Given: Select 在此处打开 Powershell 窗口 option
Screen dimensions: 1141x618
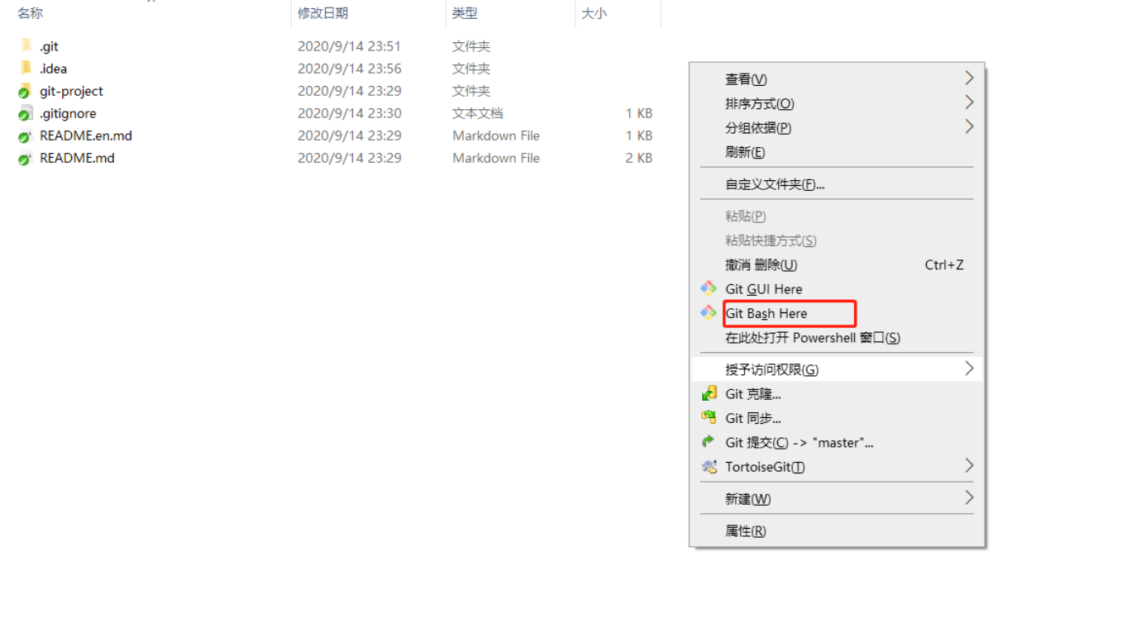Looking at the screenshot, I should [812, 337].
